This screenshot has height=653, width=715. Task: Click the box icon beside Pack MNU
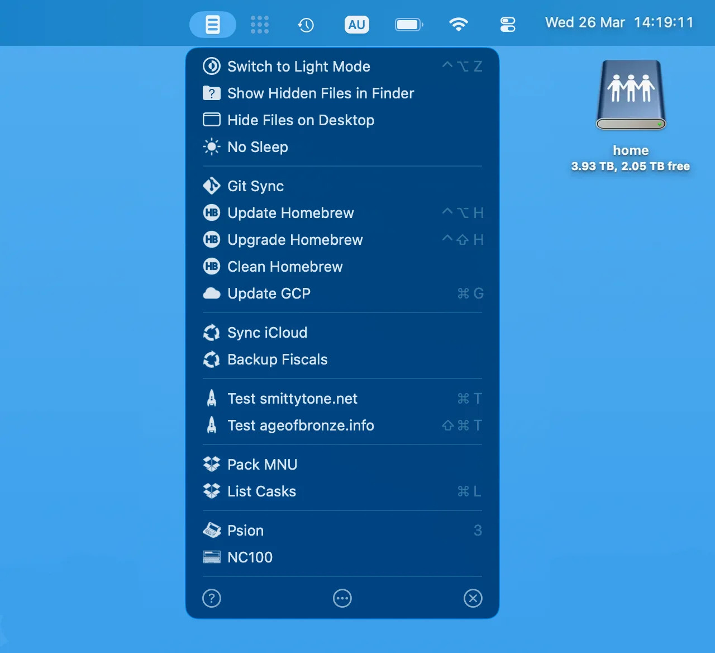[212, 464]
